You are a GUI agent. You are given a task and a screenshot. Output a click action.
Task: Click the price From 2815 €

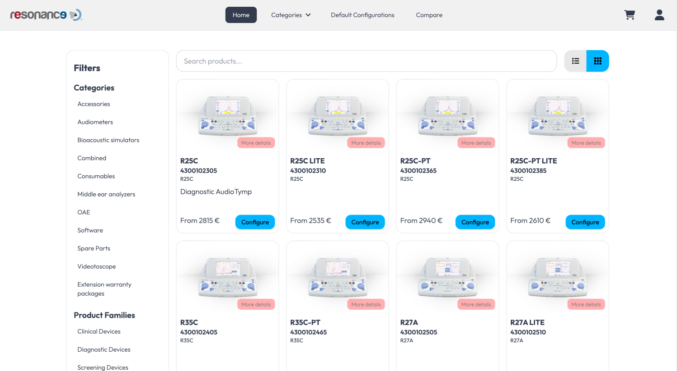tap(200, 221)
